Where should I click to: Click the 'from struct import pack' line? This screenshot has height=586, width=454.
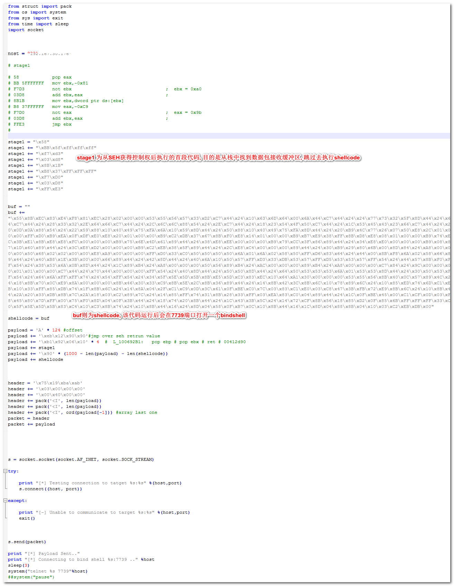40,6
